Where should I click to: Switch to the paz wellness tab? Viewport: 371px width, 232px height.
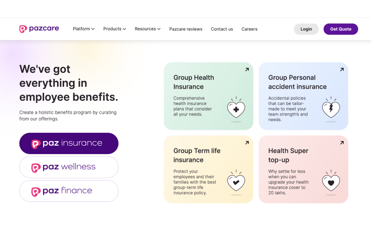coord(69,167)
